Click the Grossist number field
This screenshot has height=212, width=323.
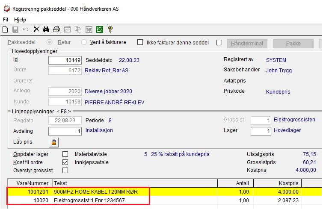[x=261, y=121]
